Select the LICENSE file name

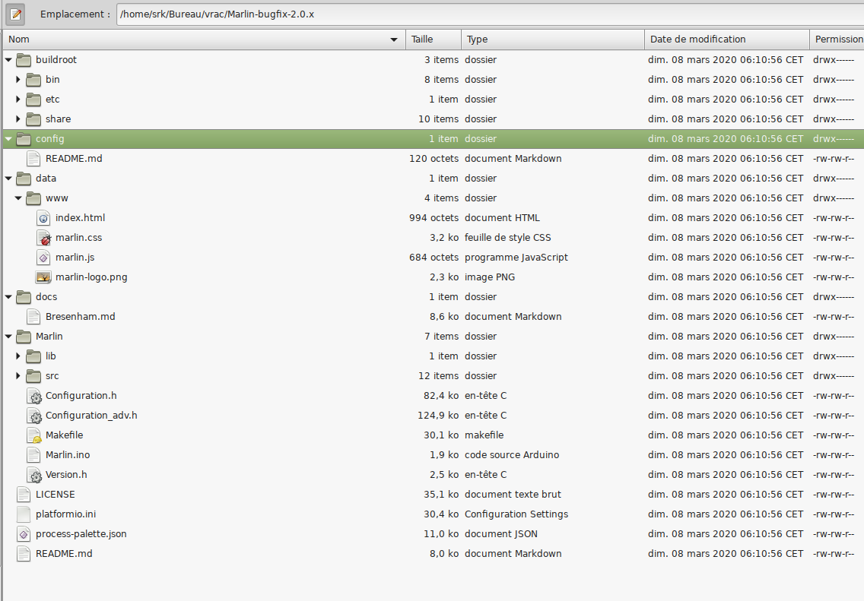pyautogui.click(x=55, y=494)
